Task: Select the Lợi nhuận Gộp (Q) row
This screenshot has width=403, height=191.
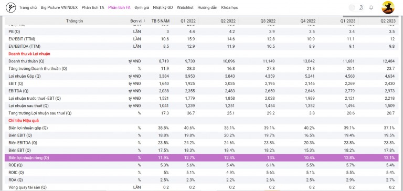Action: pyautogui.click(x=201, y=76)
